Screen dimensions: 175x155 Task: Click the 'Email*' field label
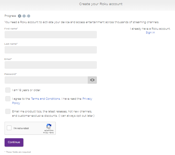(x=8, y=59)
